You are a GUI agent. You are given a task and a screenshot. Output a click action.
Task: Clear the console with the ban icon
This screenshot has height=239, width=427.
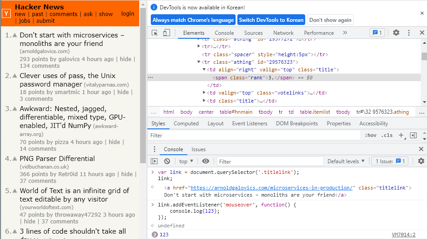pos(167,161)
